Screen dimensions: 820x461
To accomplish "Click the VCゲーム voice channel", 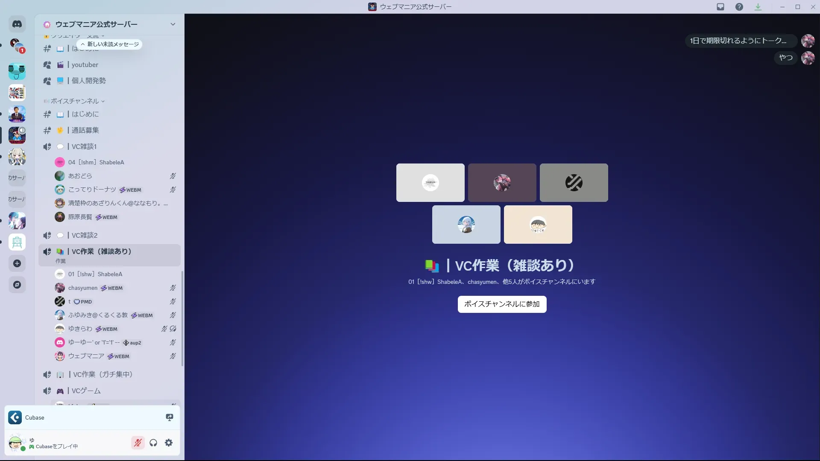I will coord(86,391).
